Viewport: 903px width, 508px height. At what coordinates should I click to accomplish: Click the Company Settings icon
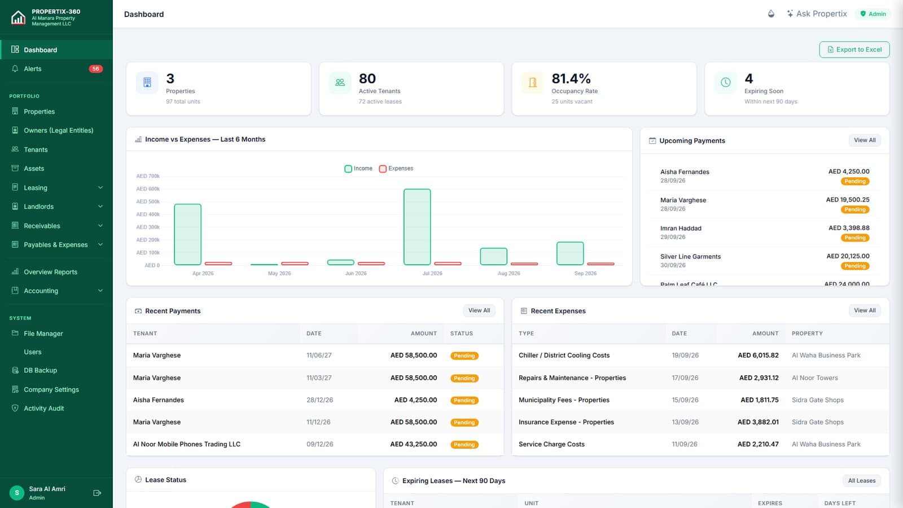tap(15, 389)
